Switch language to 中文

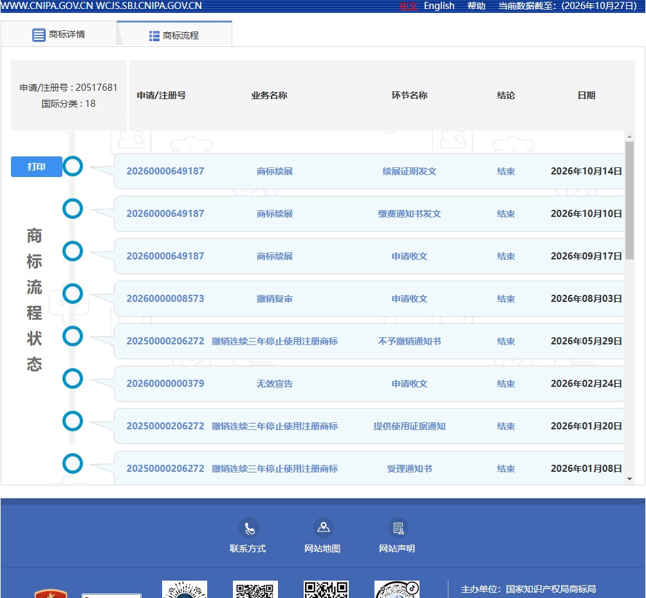409,6
